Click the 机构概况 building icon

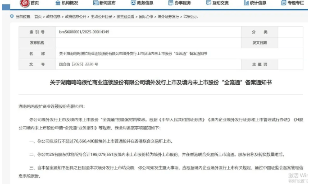click(58, 3)
